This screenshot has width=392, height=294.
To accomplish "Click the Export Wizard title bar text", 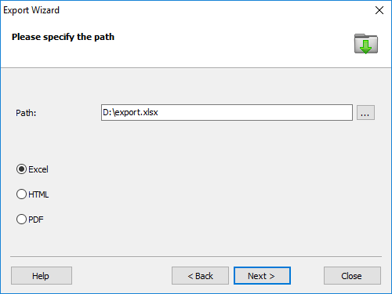I will pyautogui.click(x=31, y=10).
